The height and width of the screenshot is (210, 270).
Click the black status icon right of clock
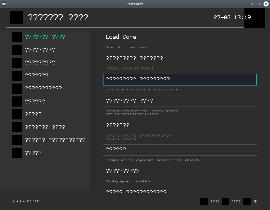click(x=255, y=18)
